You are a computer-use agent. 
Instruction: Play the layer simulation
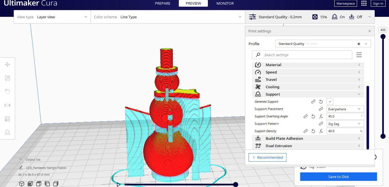pyautogui.click(x=119, y=184)
